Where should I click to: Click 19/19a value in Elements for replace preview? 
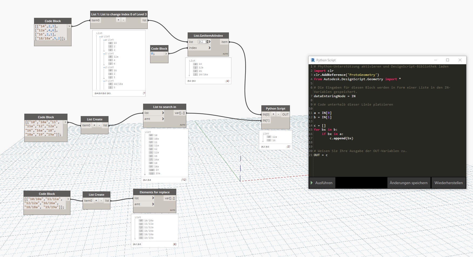pos(148,238)
